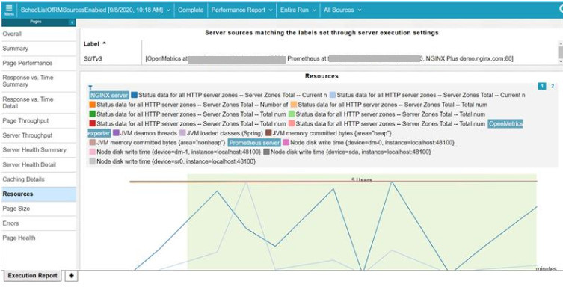Go to legend page 1
This screenshot has width=563, height=287.
(x=542, y=86)
